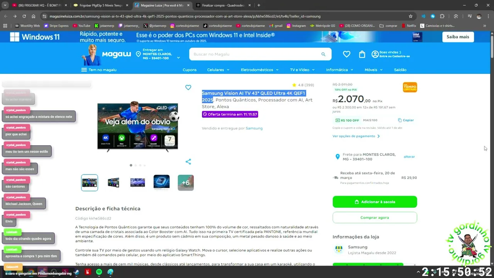494x278 pixels.
Task: Open wishlist heart icon in header
Action: 347,54
